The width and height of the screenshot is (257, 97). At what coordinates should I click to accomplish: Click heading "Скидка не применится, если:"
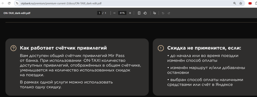[x=204, y=48]
